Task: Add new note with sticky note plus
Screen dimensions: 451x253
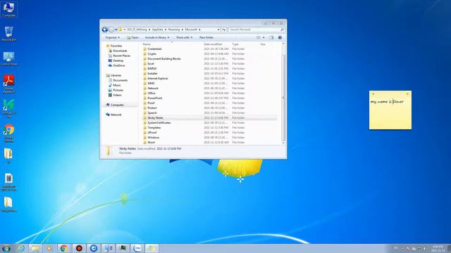Action: tap(373, 93)
